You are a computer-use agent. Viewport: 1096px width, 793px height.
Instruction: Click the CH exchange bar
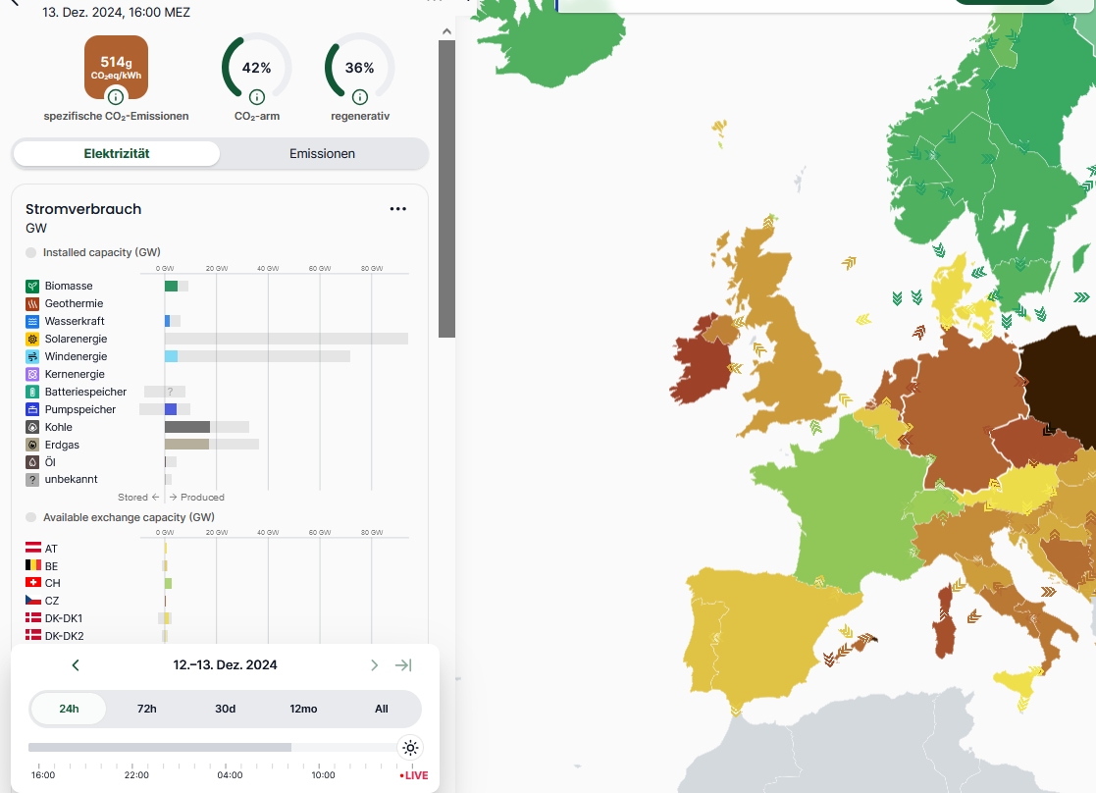click(x=169, y=583)
